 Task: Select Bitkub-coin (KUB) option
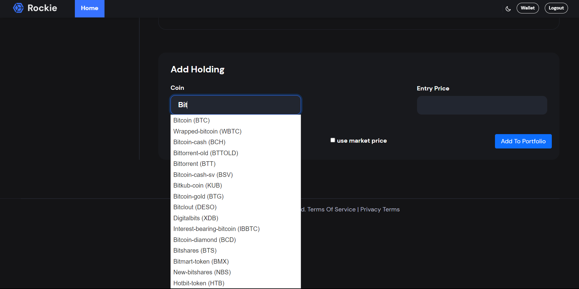pyautogui.click(x=236, y=185)
